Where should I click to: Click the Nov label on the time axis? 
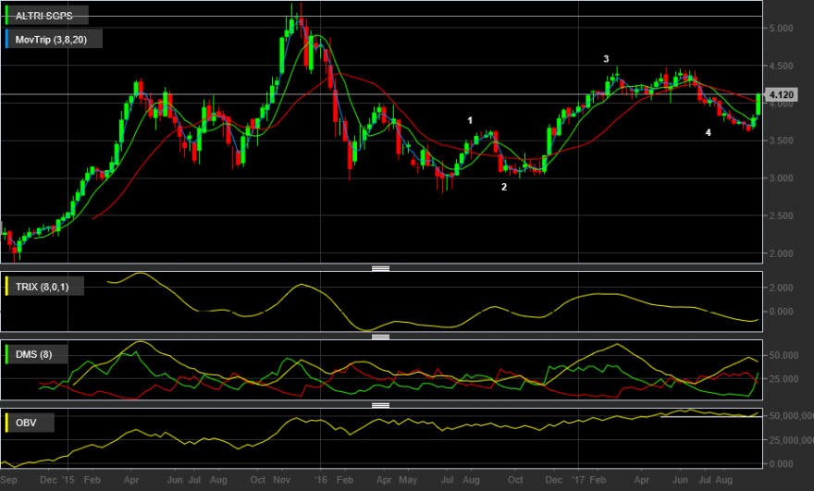tap(281, 480)
